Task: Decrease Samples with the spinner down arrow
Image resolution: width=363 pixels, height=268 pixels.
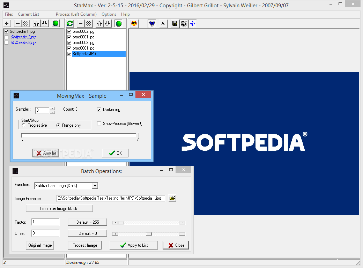Action: (x=53, y=112)
